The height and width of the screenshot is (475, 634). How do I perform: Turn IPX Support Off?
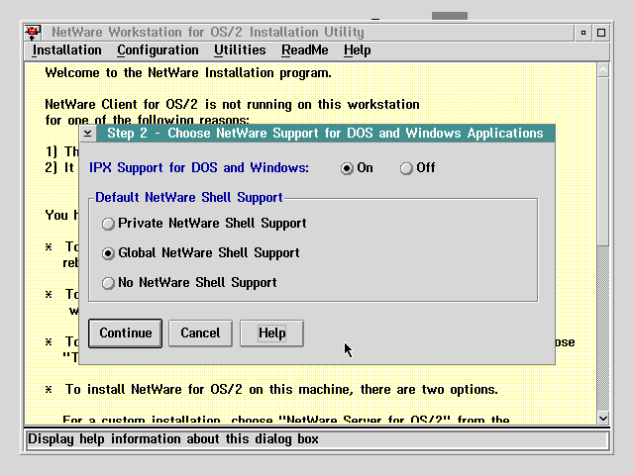pos(417,168)
